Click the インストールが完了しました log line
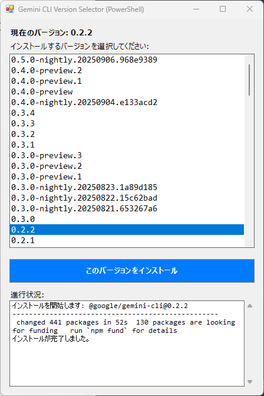The image size is (264, 396). coord(51,339)
